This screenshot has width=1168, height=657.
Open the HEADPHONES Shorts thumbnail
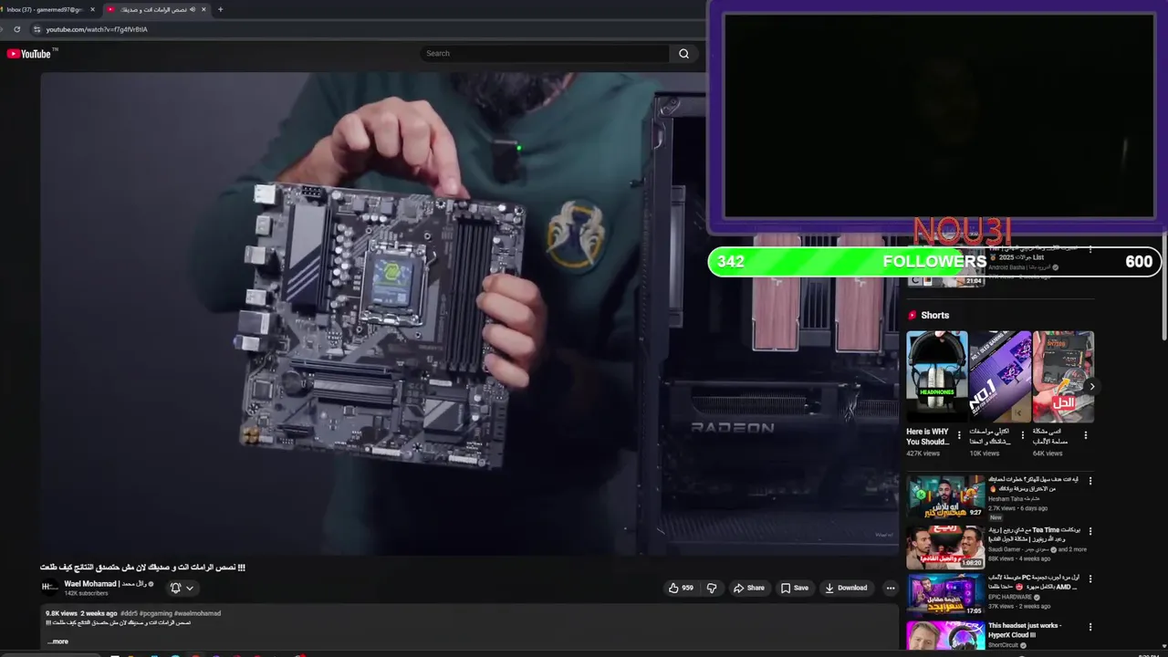(936, 377)
